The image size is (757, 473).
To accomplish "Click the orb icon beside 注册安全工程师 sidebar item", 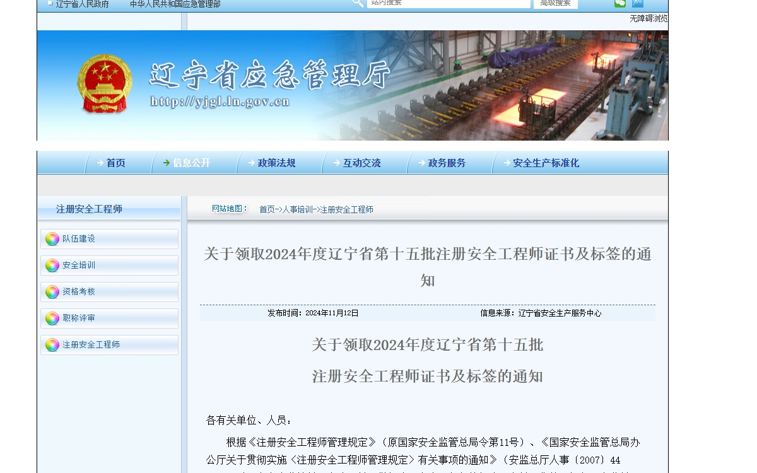I will click(x=52, y=345).
